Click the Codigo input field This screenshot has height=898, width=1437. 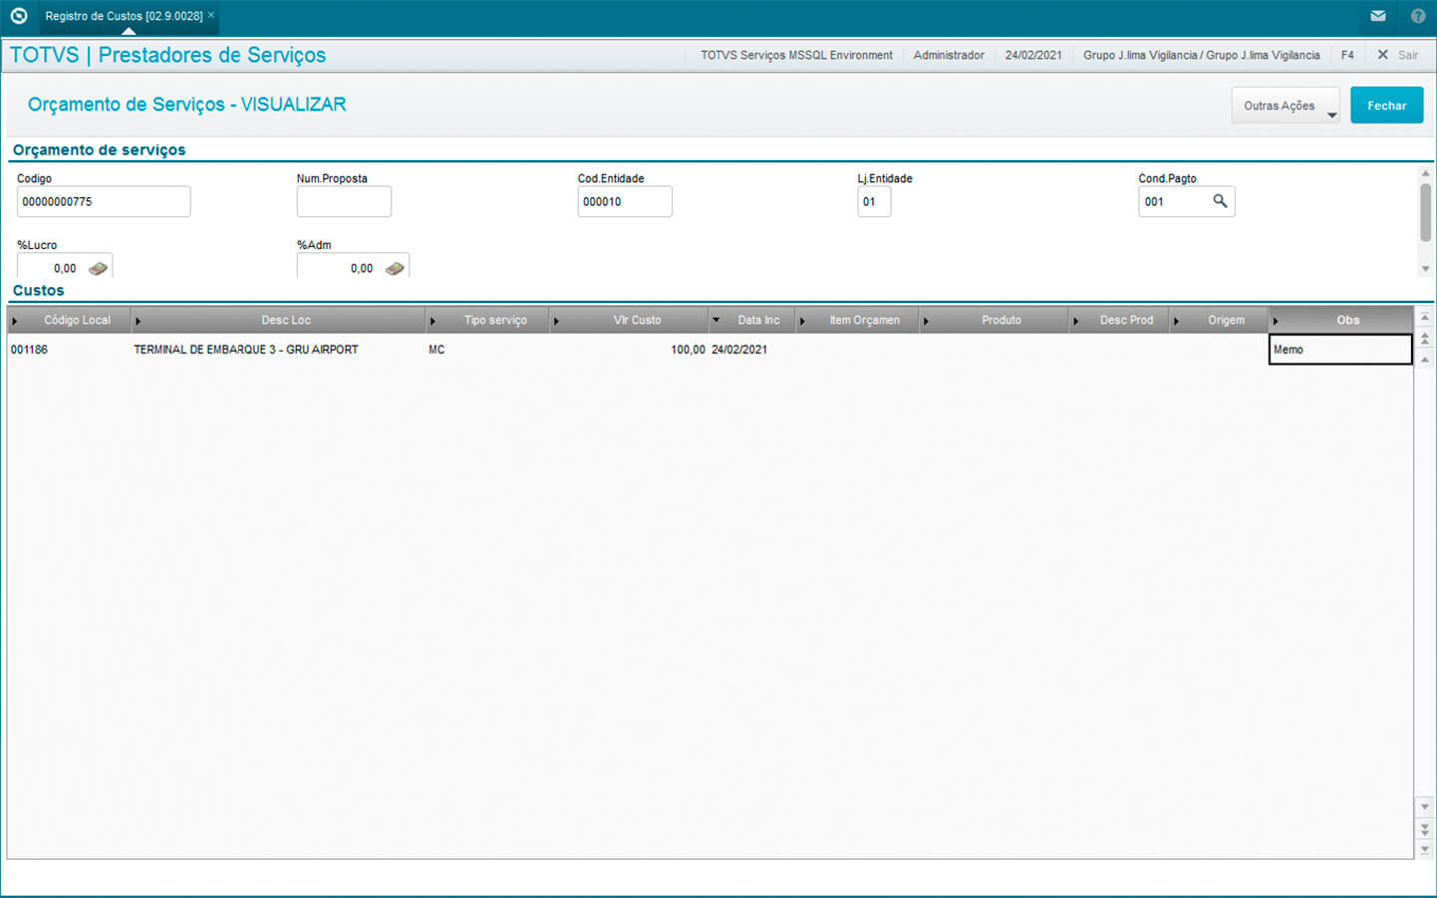(103, 202)
